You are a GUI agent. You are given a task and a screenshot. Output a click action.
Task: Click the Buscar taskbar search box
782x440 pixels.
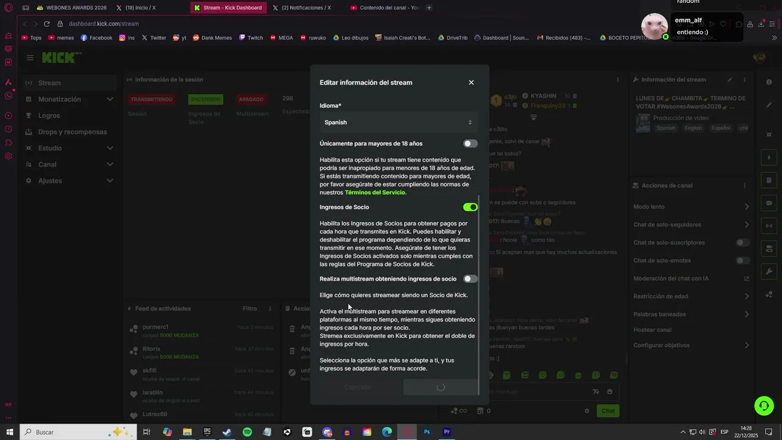pos(78,432)
